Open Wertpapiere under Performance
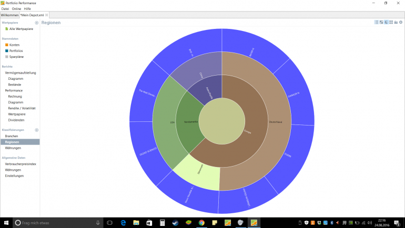Screen dimensions: 405x228 (x=17, y=114)
